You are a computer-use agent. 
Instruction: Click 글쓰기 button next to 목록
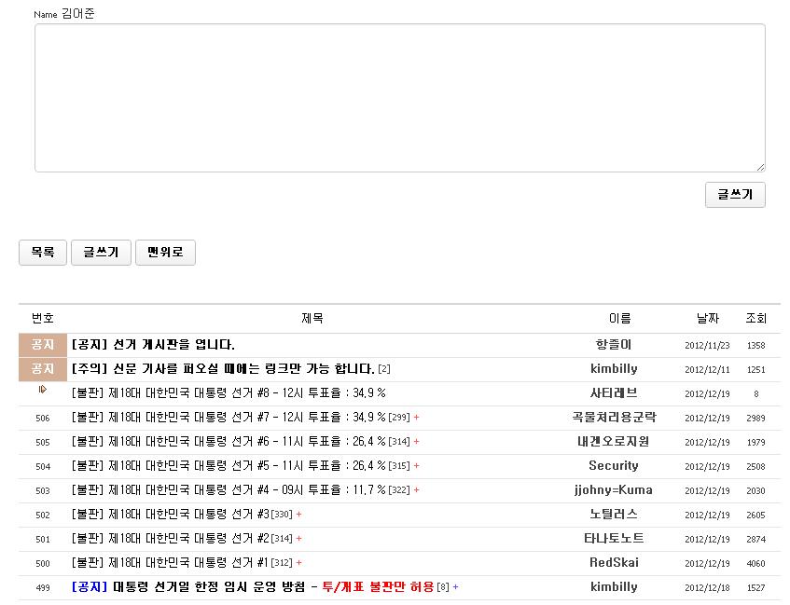pyautogui.click(x=101, y=253)
